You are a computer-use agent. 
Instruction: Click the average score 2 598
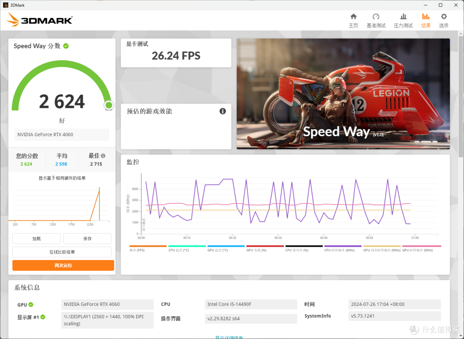point(61,164)
